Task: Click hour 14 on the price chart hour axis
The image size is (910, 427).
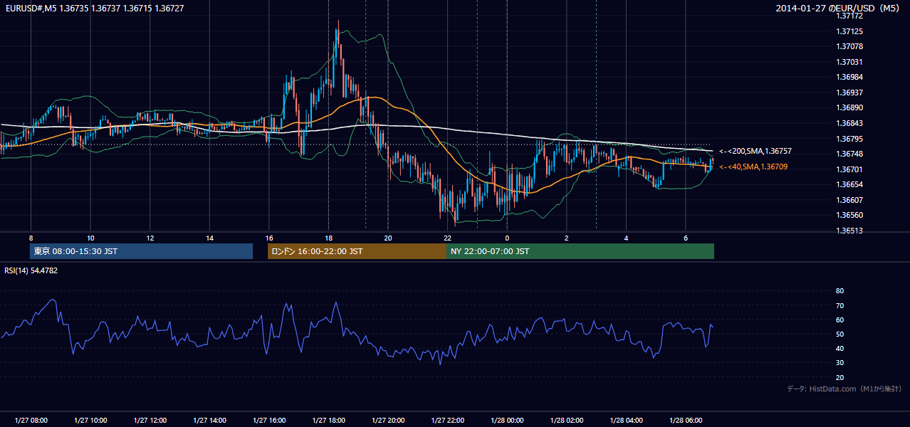Action: coord(209,238)
